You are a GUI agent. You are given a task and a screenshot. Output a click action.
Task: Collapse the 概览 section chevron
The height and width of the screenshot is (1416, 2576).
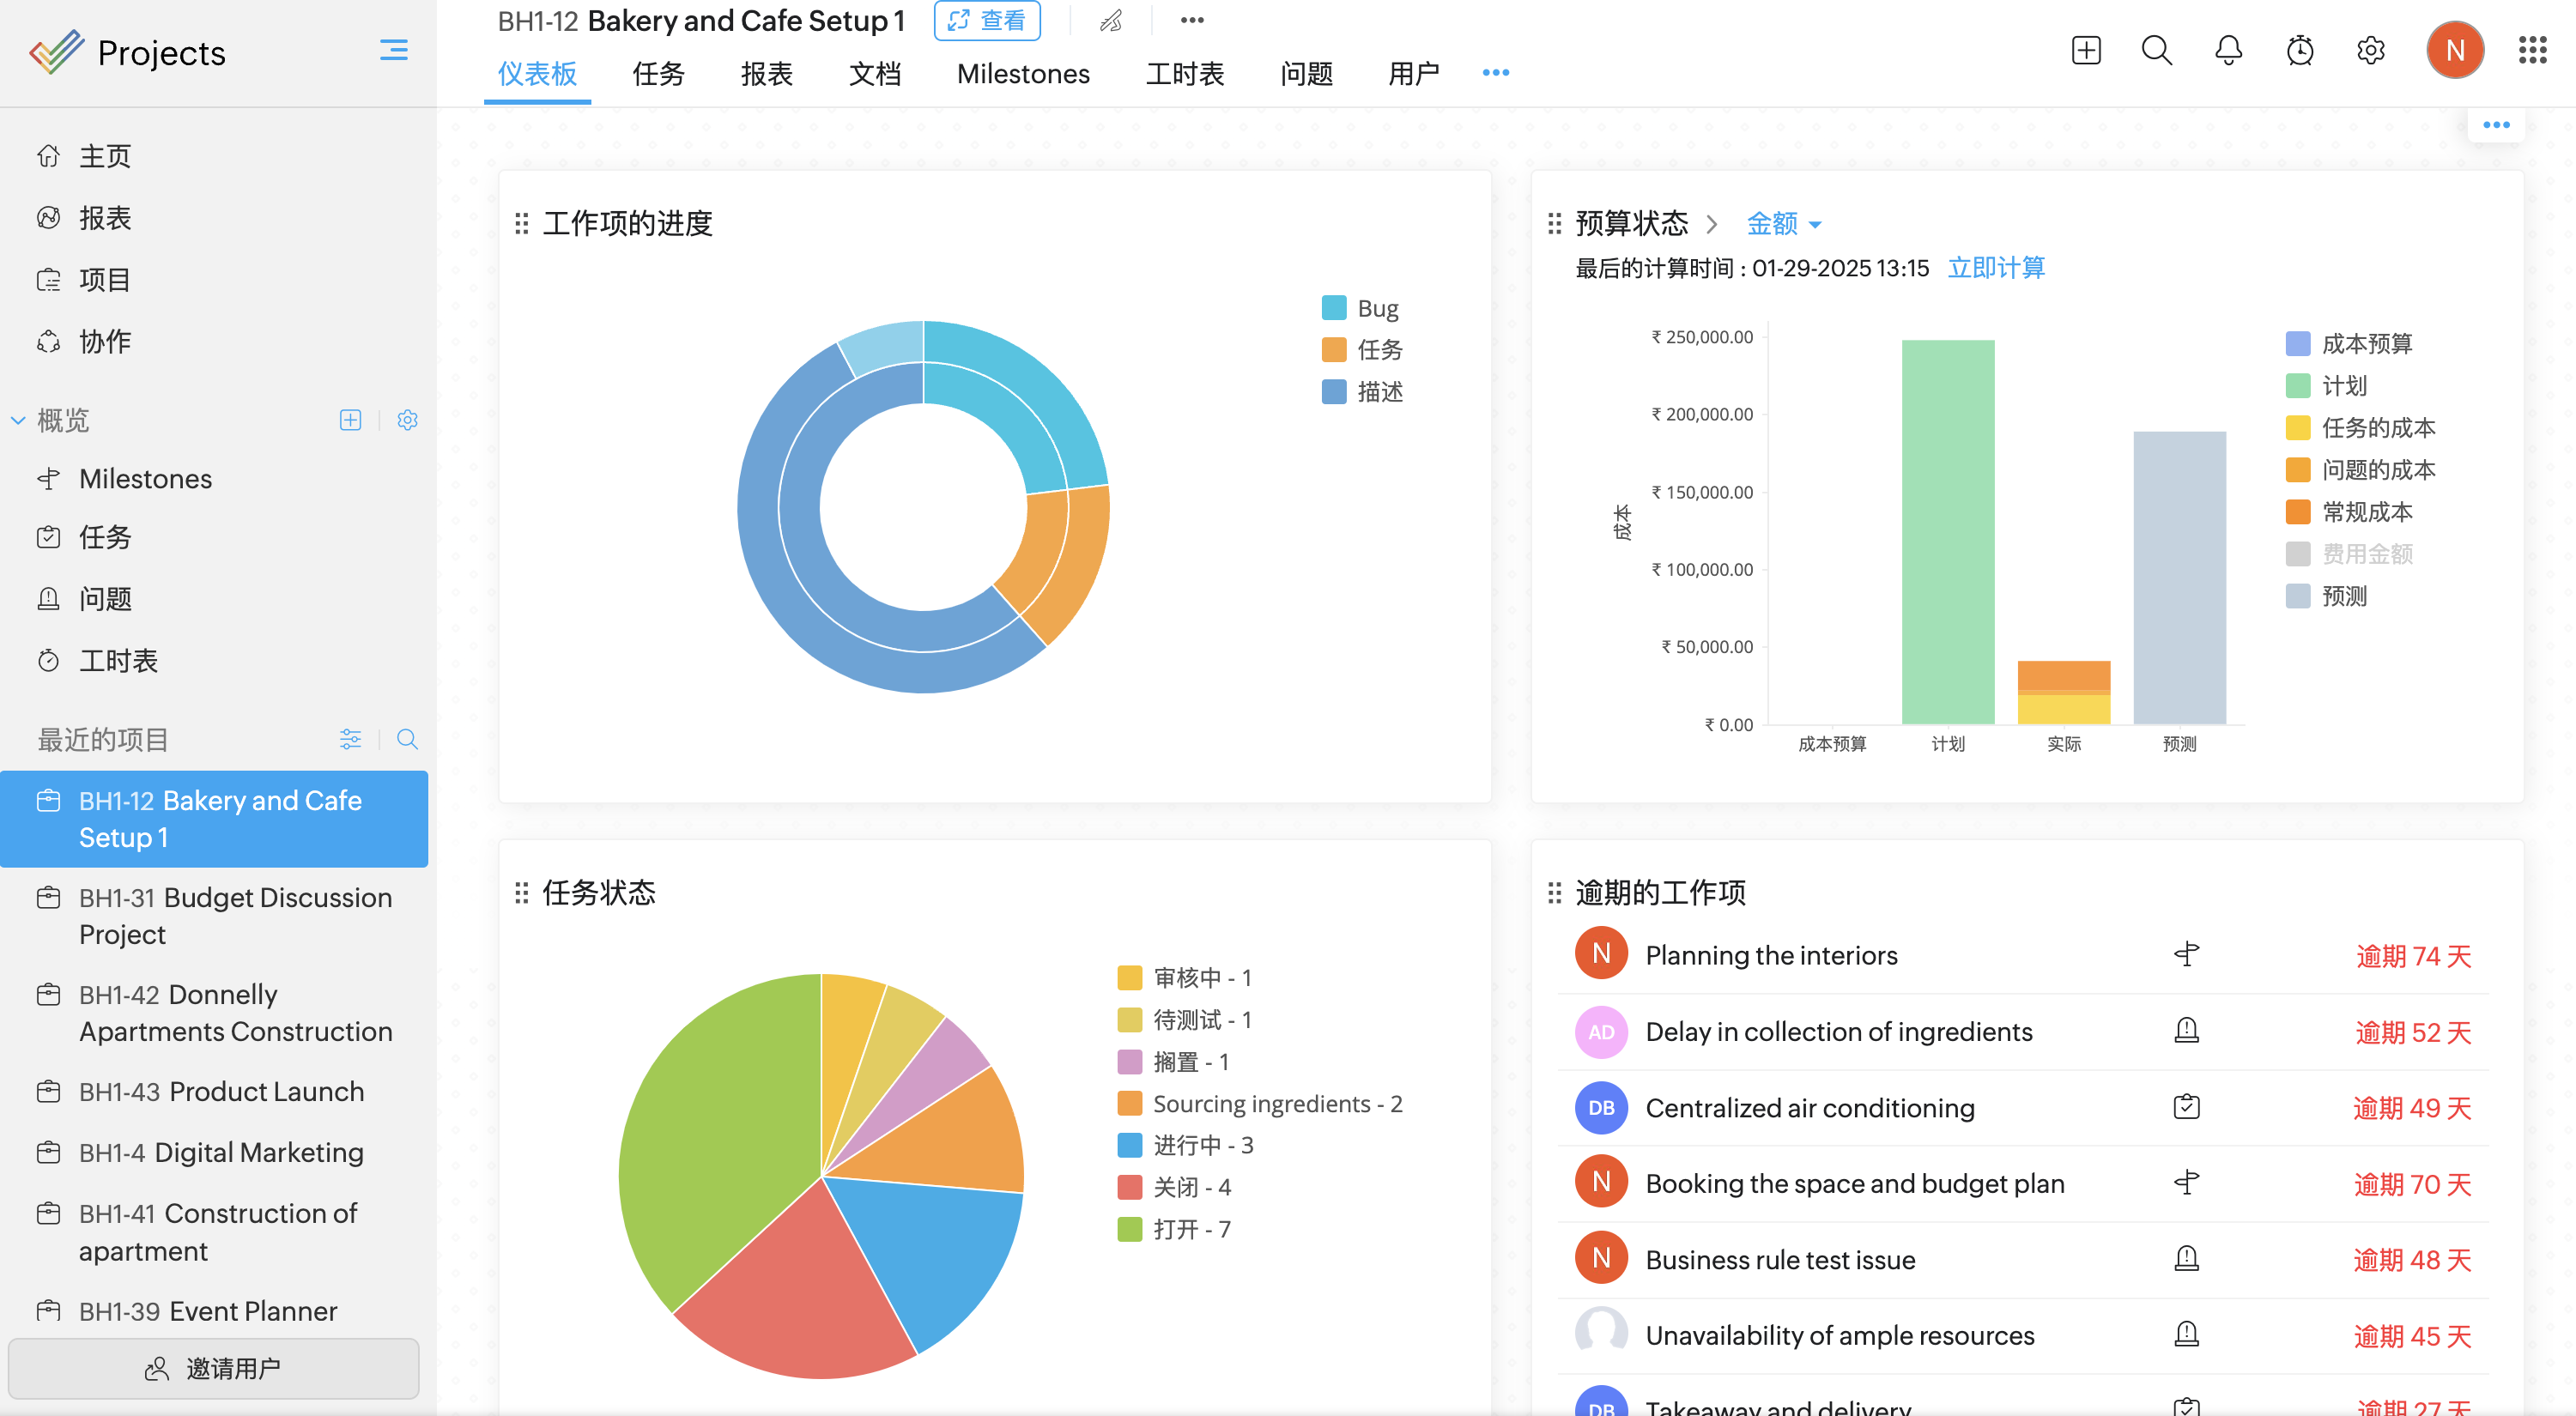click(18, 420)
